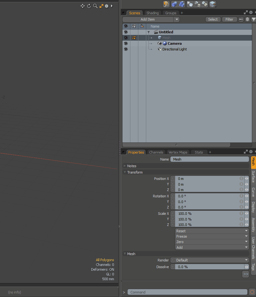
Task: Click the Position X mini-slider arrows
Action: click(246, 178)
